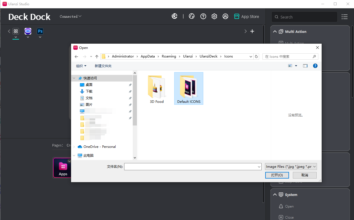Collapse the Multi Action section
The width and height of the screenshot is (354, 220).
(x=275, y=32)
